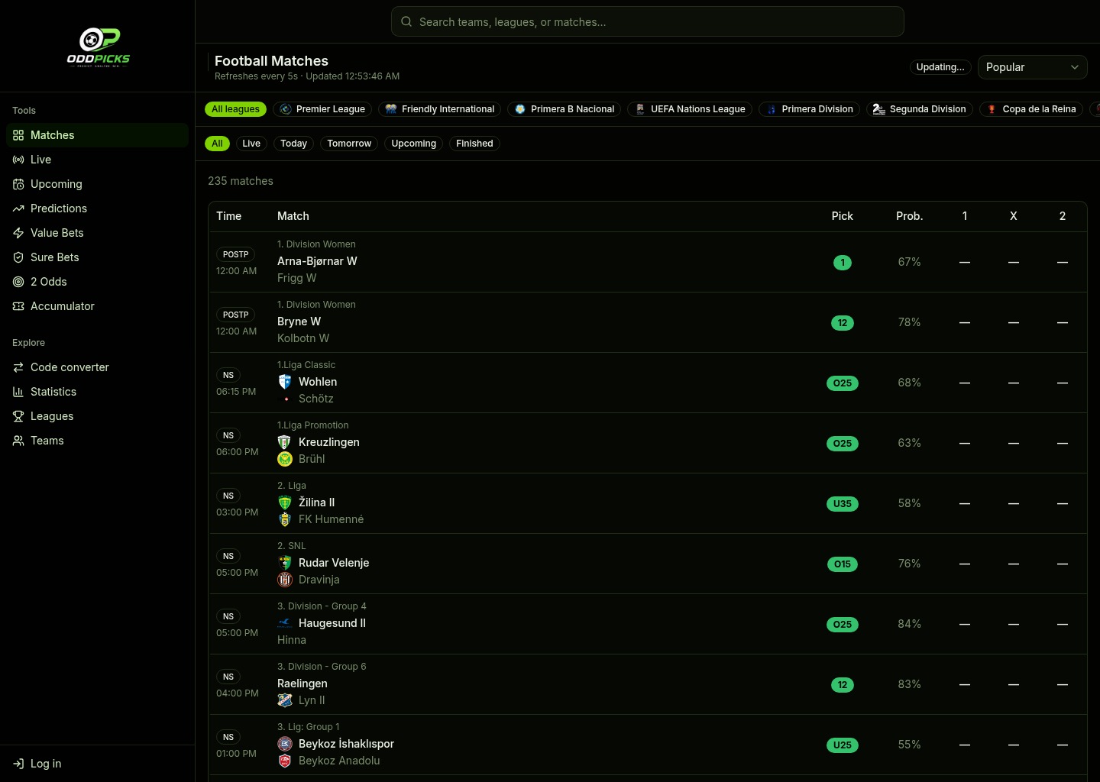Select the All leagues filter chip
1100x782 pixels.
coord(235,109)
